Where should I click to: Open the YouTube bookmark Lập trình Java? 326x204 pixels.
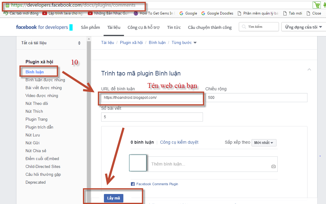[x=63, y=13]
